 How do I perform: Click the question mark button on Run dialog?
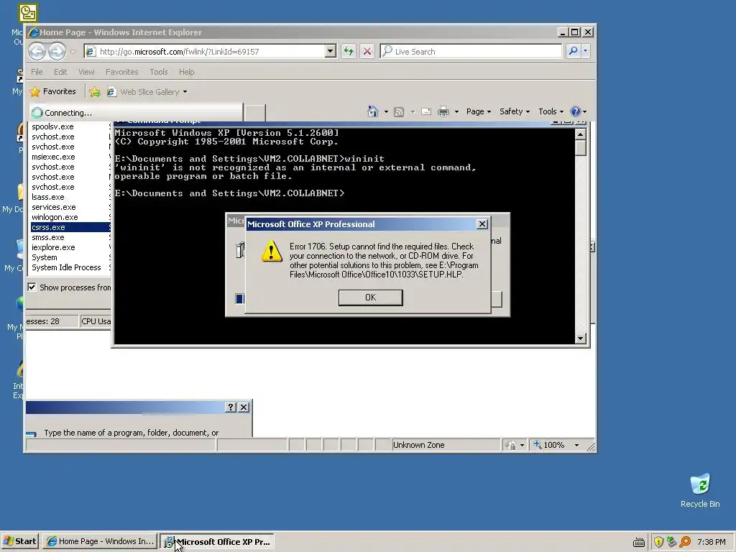(x=231, y=407)
